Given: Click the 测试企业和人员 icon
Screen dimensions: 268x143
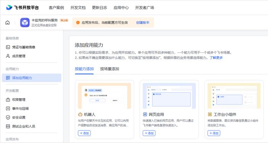Looking at the screenshot, I should point(8,126).
